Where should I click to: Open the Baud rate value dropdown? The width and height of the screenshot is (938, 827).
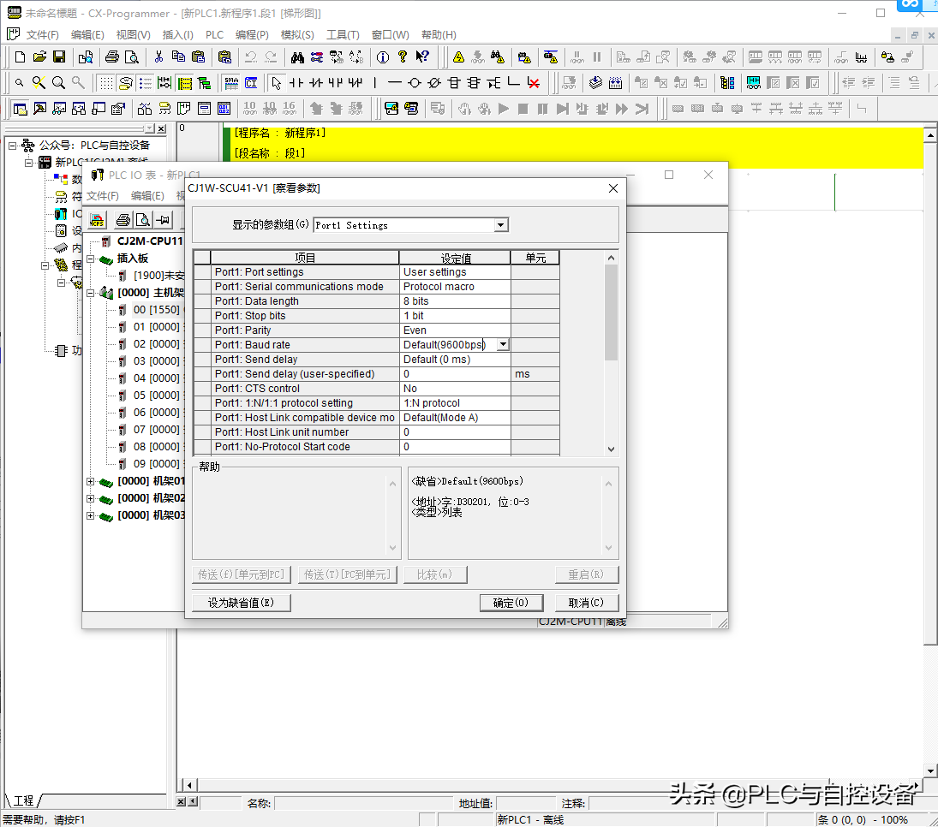[503, 345]
